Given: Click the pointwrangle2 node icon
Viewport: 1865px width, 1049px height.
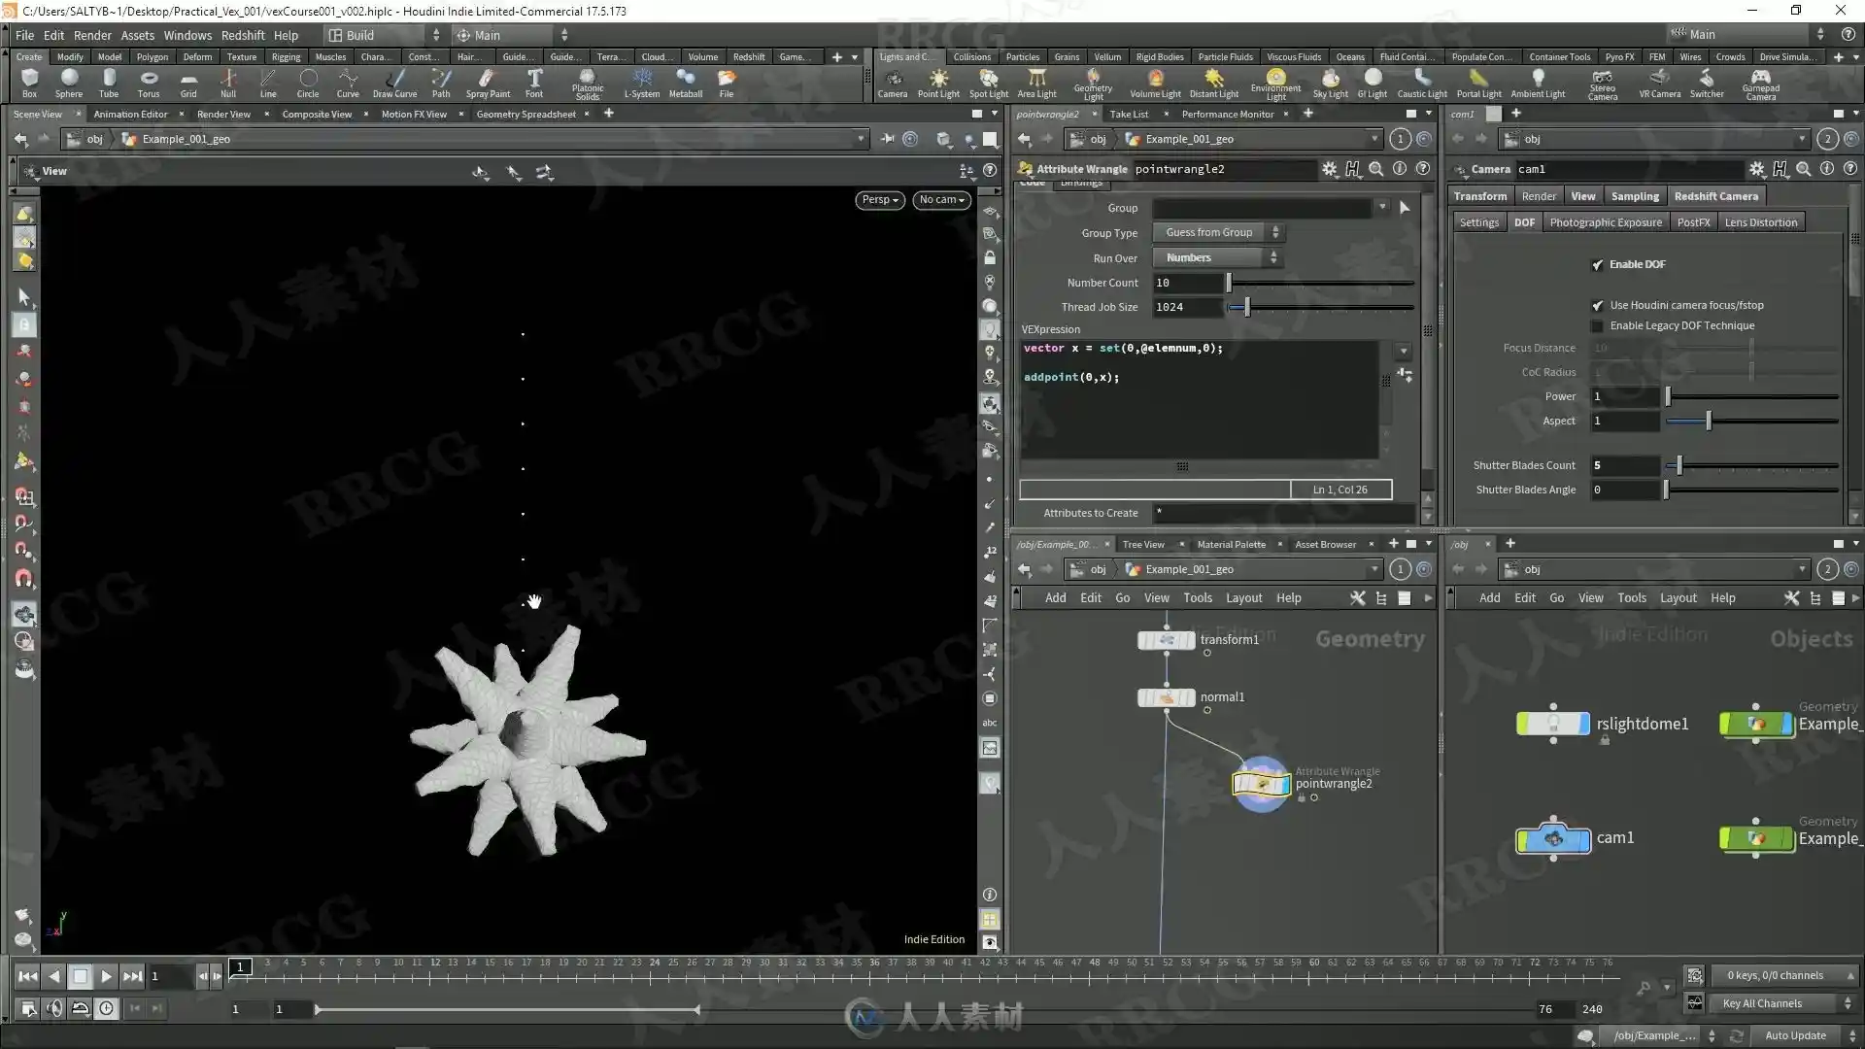Looking at the screenshot, I should (1261, 783).
